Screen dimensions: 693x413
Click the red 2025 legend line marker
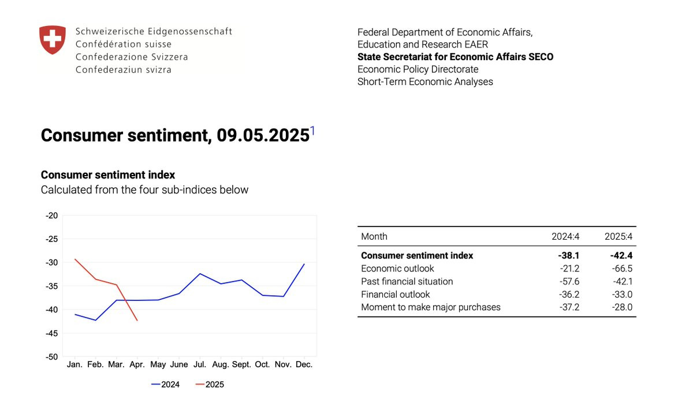point(200,384)
